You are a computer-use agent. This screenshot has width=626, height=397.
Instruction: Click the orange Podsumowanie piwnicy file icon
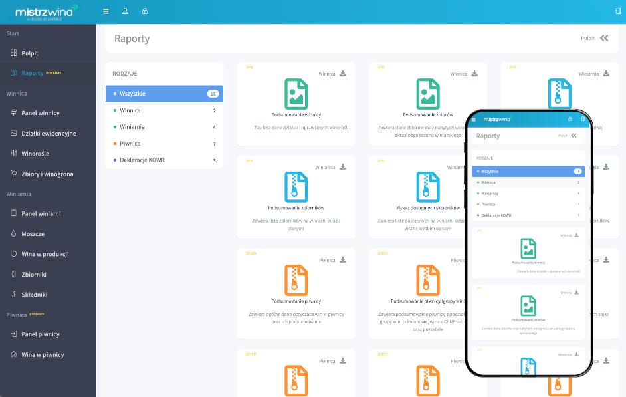[296, 280]
